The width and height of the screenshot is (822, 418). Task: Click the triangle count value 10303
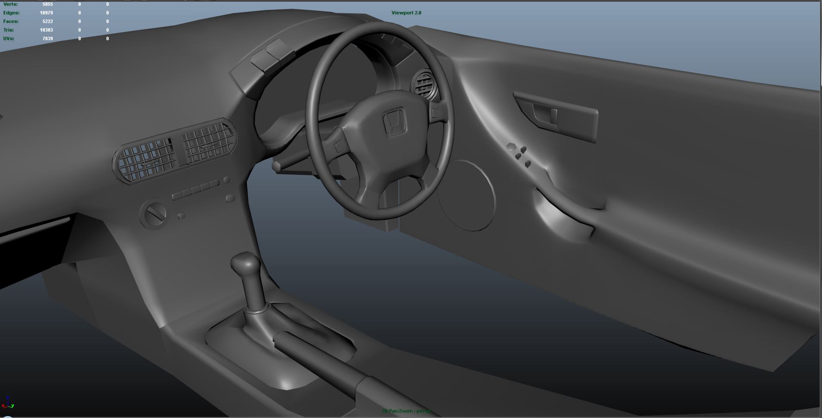[46, 30]
